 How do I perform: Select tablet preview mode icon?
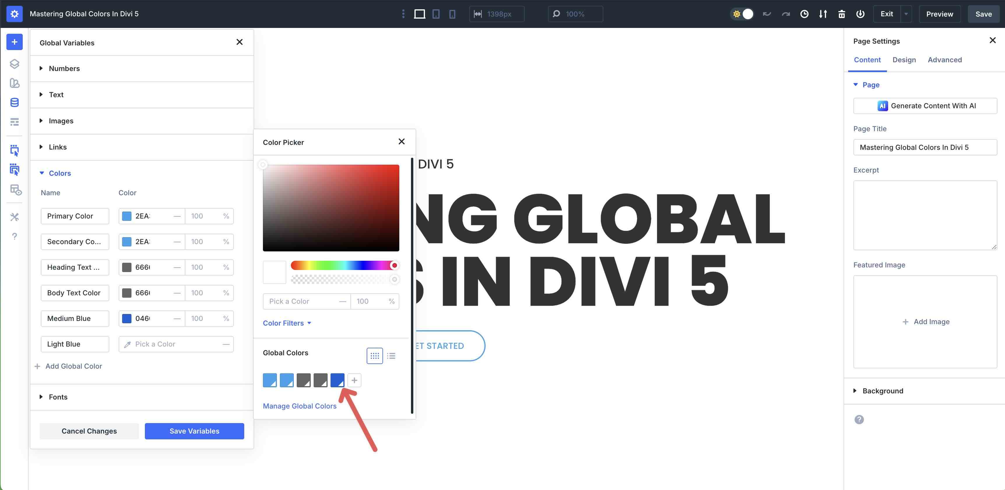(x=436, y=14)
